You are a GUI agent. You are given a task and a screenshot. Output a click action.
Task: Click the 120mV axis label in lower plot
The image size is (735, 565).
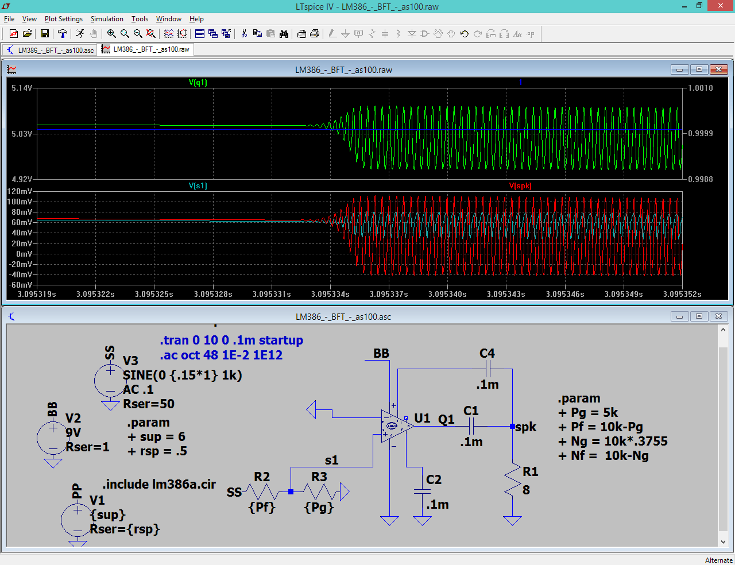[x=20, y=191]
